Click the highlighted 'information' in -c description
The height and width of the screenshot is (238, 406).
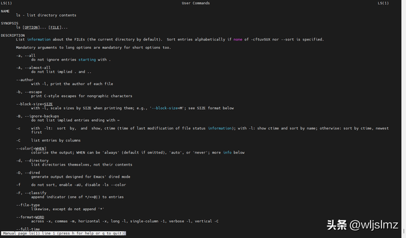pyautogui.click(x=220, y=128)
